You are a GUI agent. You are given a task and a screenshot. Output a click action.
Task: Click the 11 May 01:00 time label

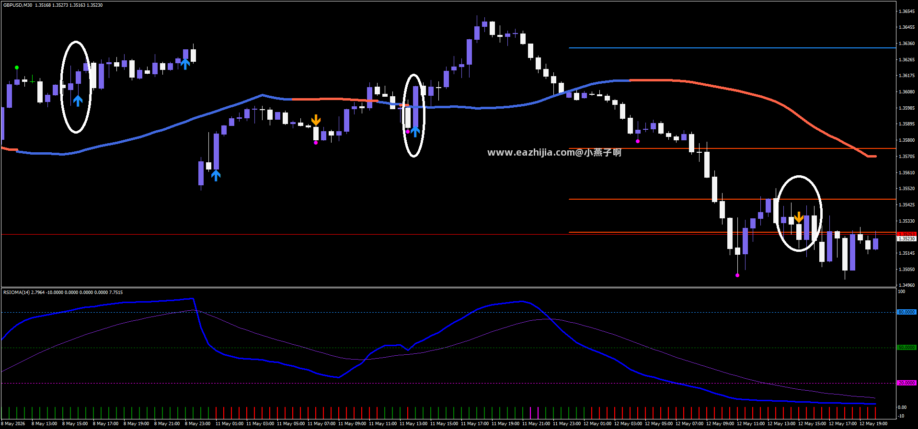point(229,424)
